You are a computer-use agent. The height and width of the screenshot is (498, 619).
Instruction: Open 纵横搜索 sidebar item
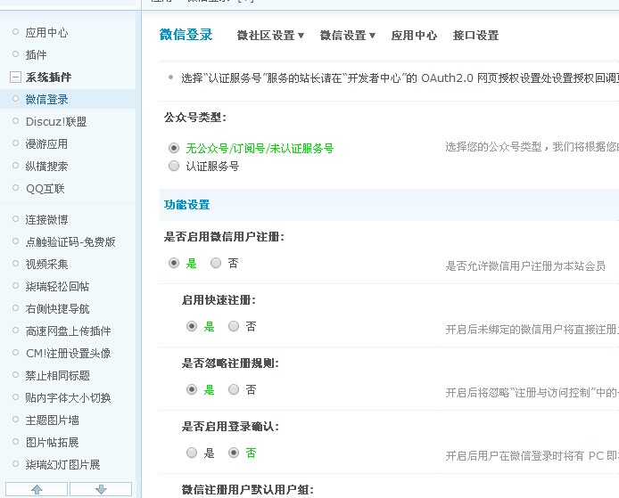click(46, 166)
